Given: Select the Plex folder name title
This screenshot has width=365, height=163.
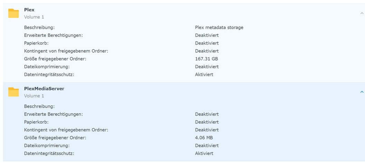Looking at the screenshot, I should pos(29,10).
